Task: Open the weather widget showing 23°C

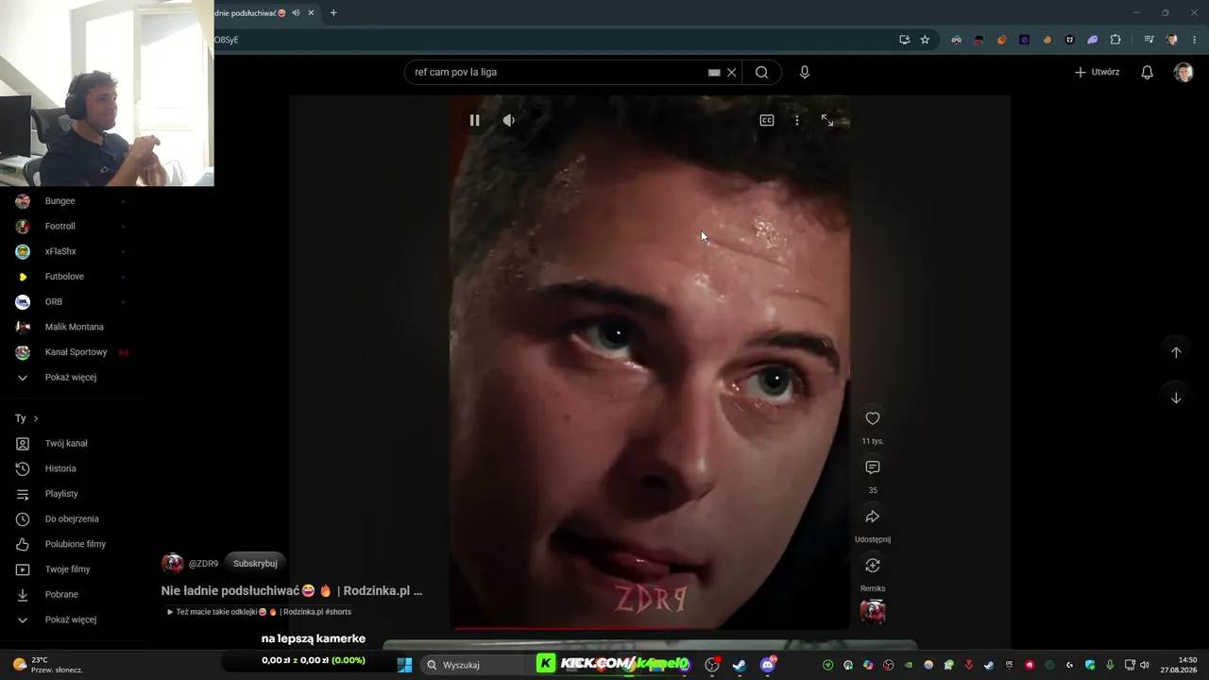Action: [x=47, y=665]
